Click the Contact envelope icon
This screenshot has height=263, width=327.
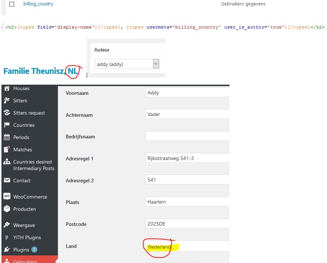[x=6, y=180]
